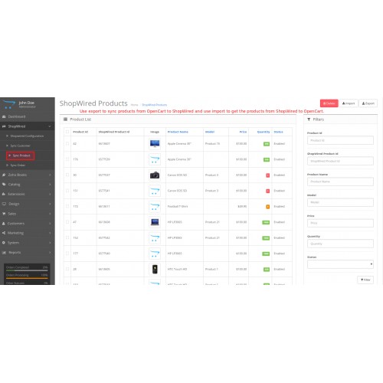This screenshot has height=383, width=383.
Task: Click the Reports chart icon
Action: (4, 253)
